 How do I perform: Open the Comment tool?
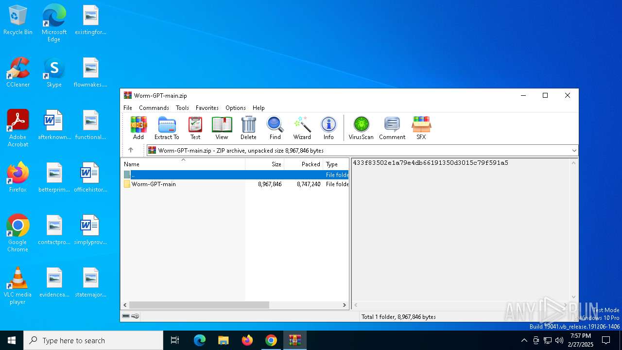tap(392, 128)
